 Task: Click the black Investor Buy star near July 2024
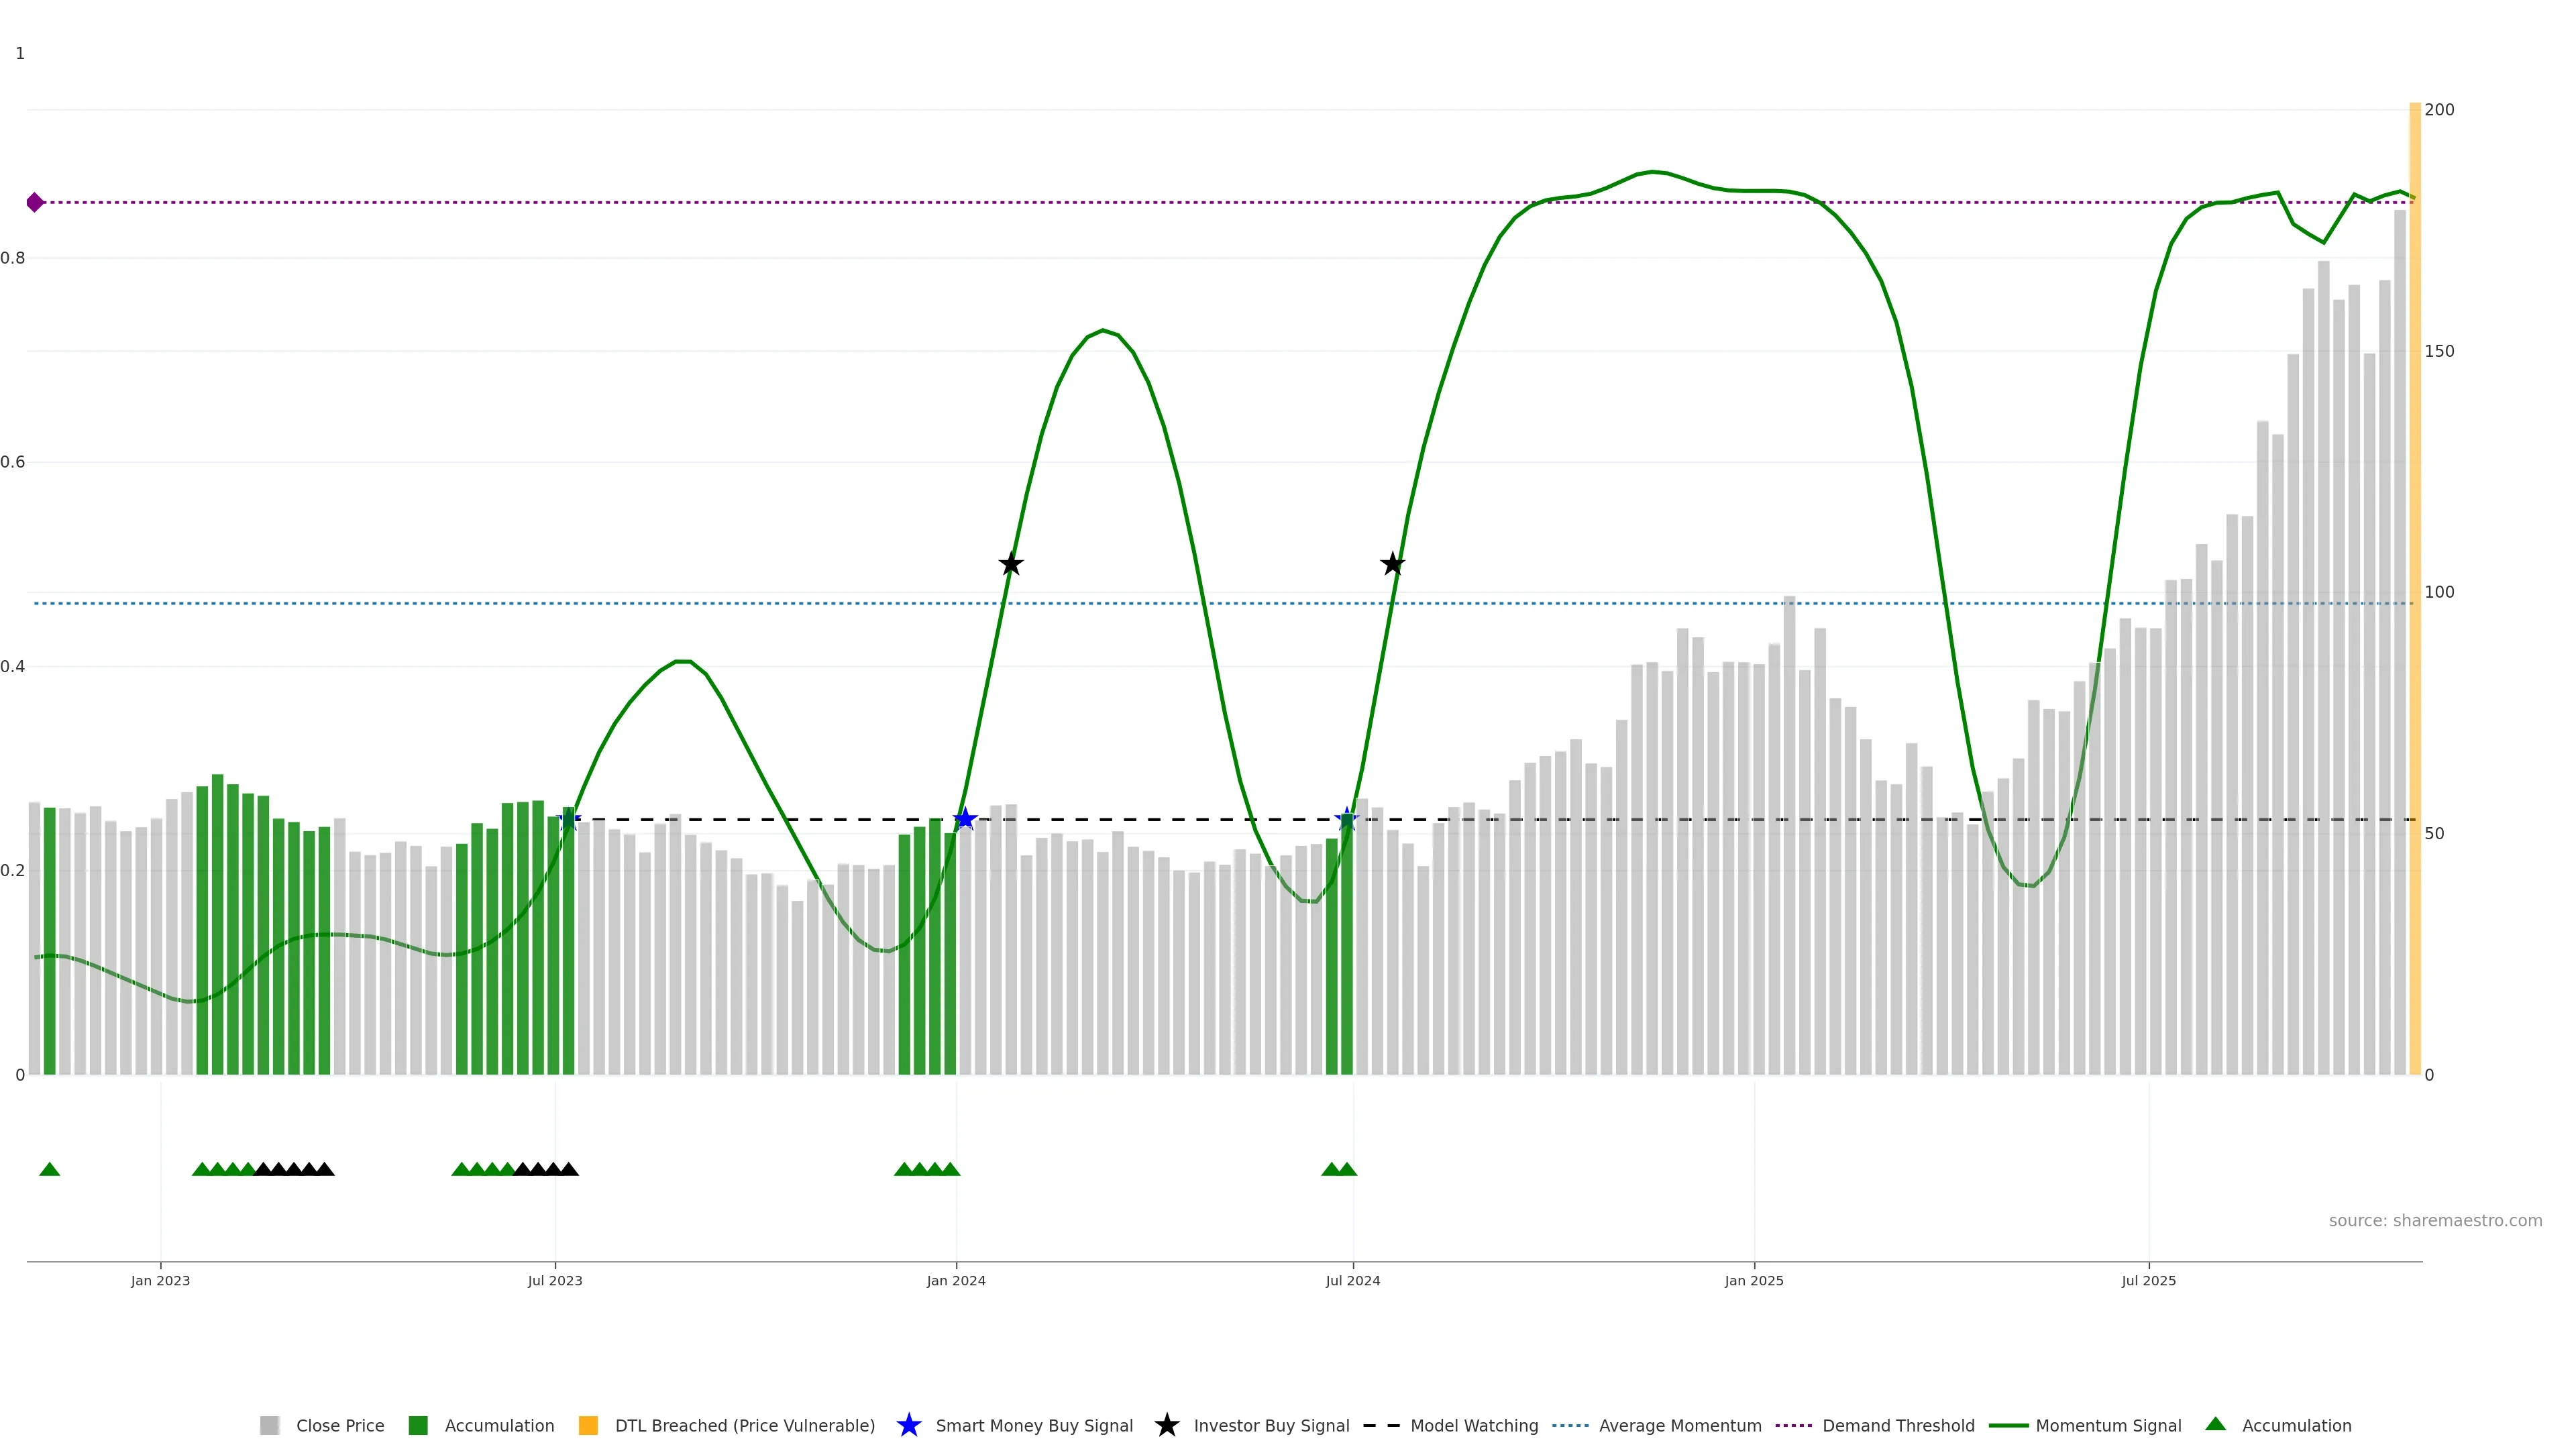[1392, 565]
